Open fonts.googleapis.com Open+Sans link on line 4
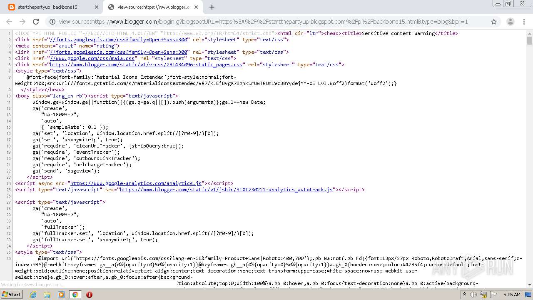The image size is (533, 300). (120, 52)
